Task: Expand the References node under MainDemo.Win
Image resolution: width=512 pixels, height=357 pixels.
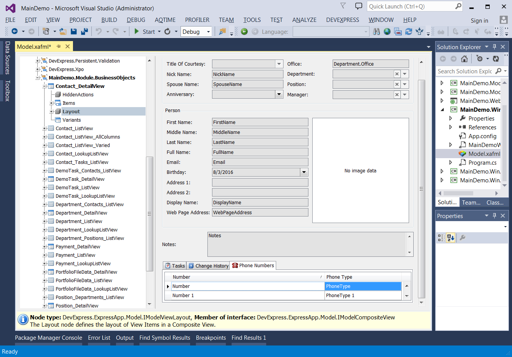Action: click(450, 127)
